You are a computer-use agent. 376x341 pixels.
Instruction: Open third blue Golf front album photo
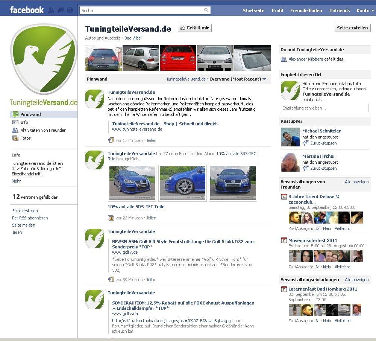click(x=233, y=183)
